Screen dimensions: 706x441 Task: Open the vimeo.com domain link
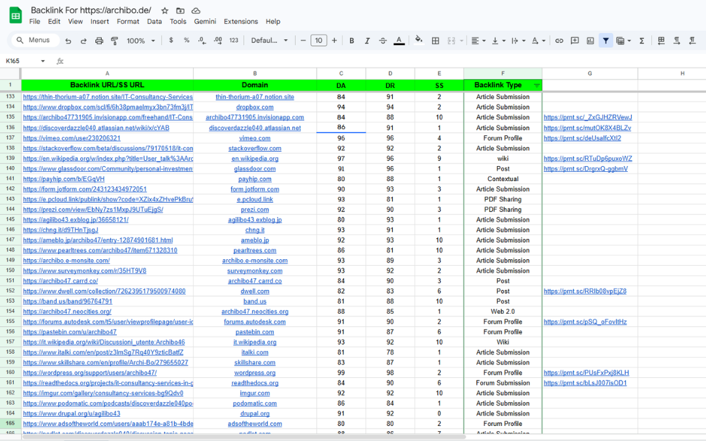click(x=255, y=138)
